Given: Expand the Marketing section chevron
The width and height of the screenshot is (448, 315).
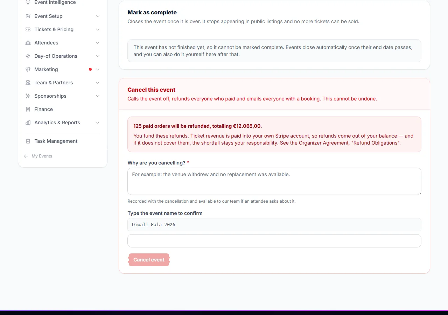Looking at the screenshot, I should click(x=98, y=69).
